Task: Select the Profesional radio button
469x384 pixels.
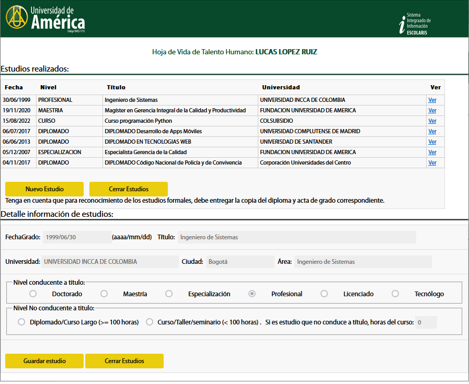Action: [x=252, y=294]
